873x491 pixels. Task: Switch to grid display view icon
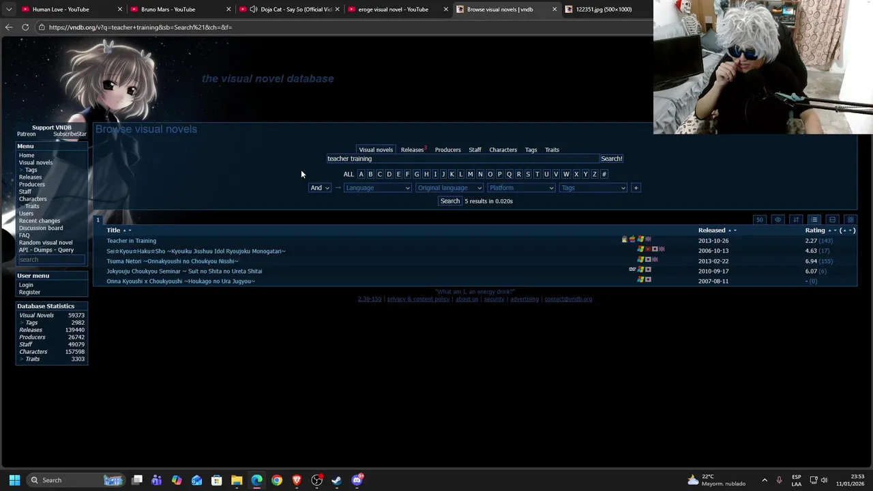click(850, 220)
